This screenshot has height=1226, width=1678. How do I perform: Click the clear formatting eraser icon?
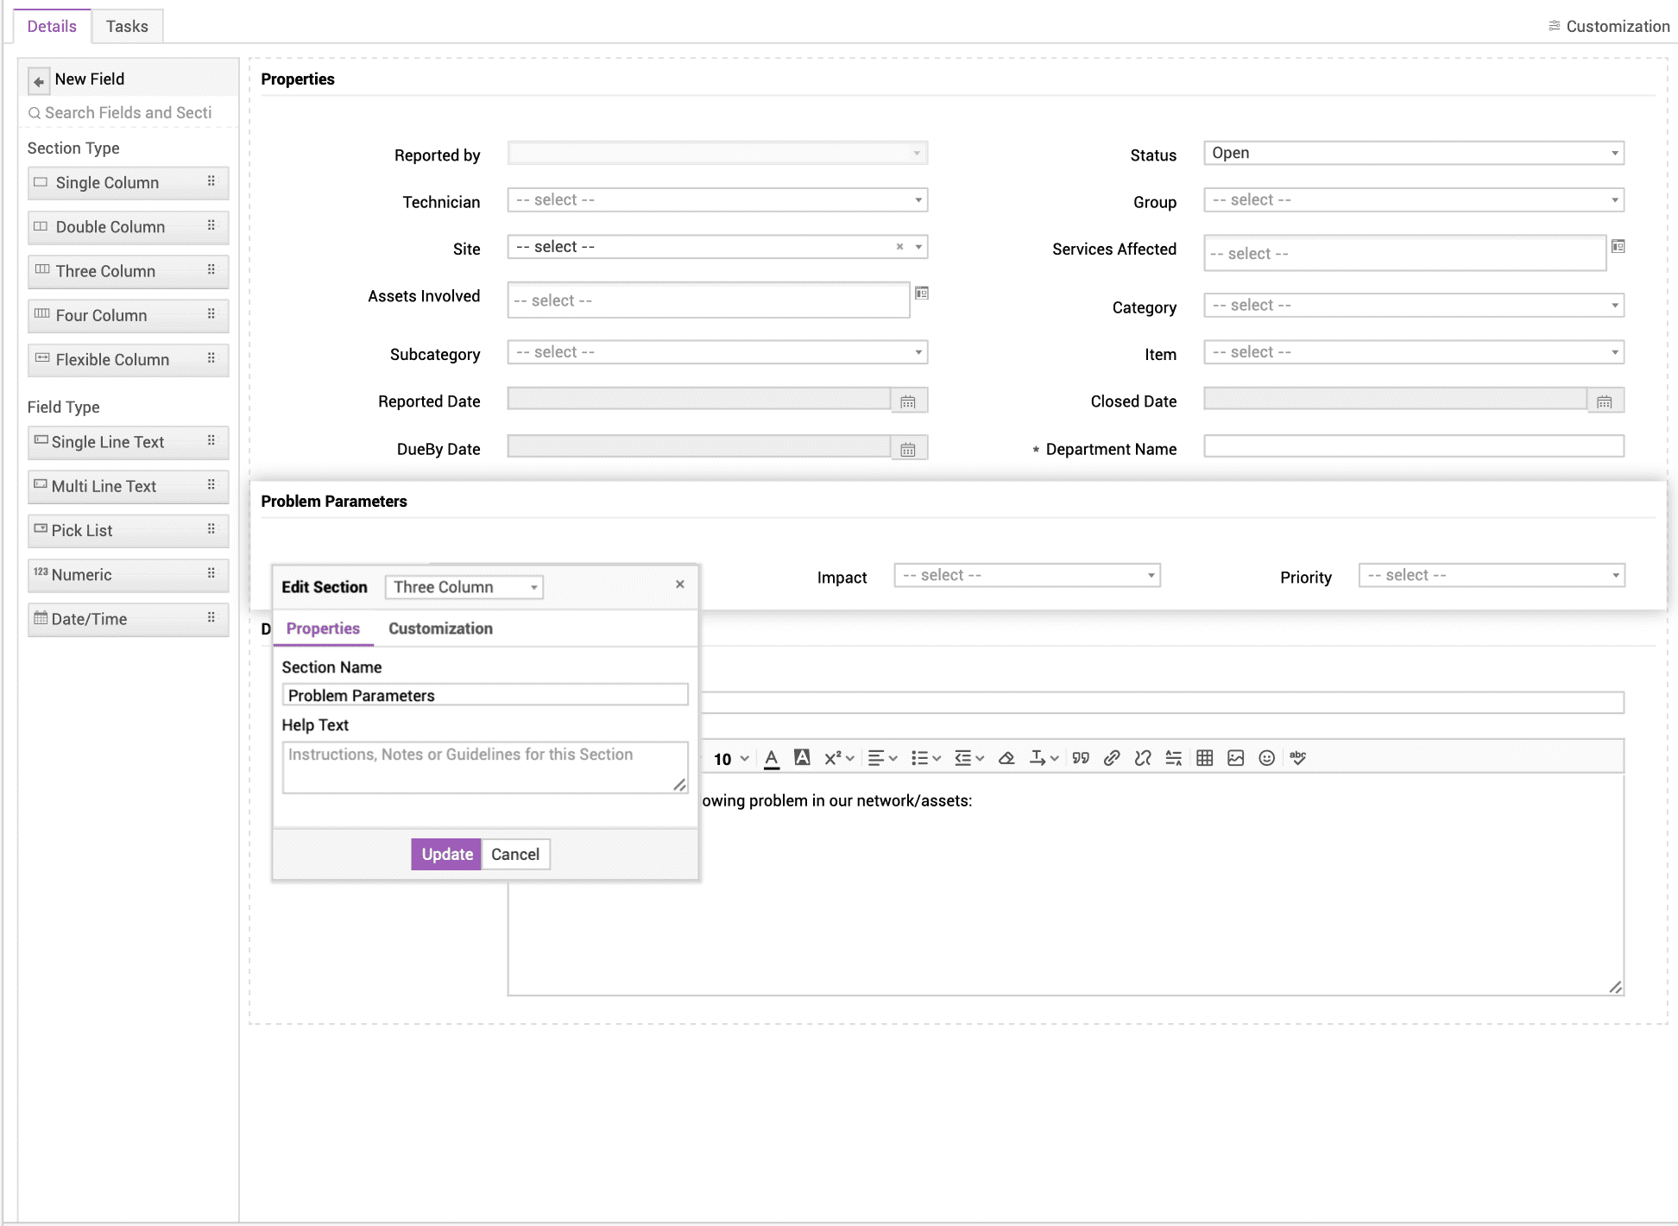coord(1006,758)
